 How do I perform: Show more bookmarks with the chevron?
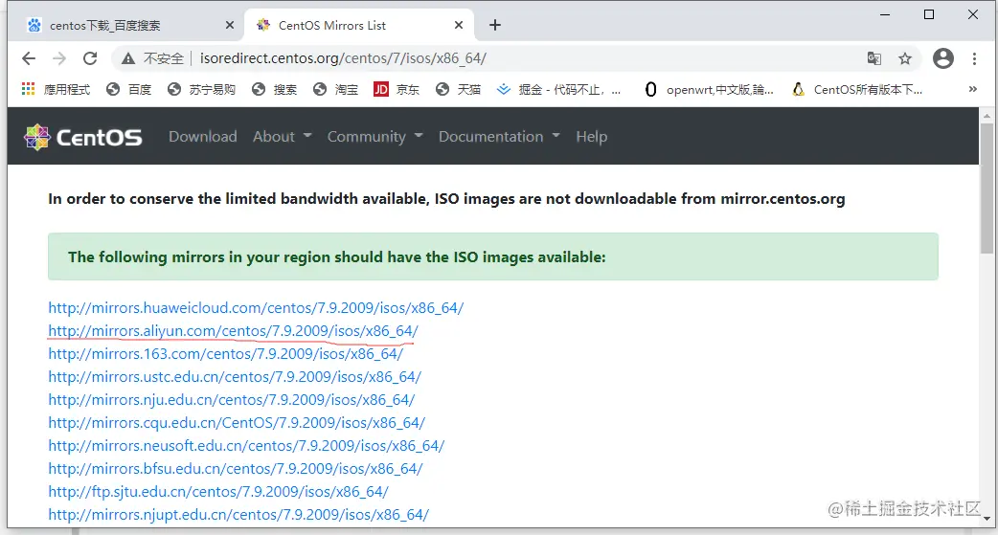(972, 90)
